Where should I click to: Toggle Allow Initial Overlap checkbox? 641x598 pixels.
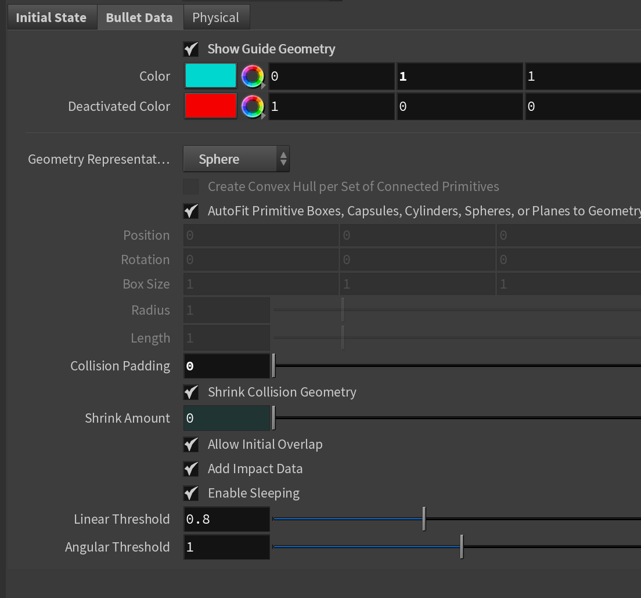[x=191, y=444]
